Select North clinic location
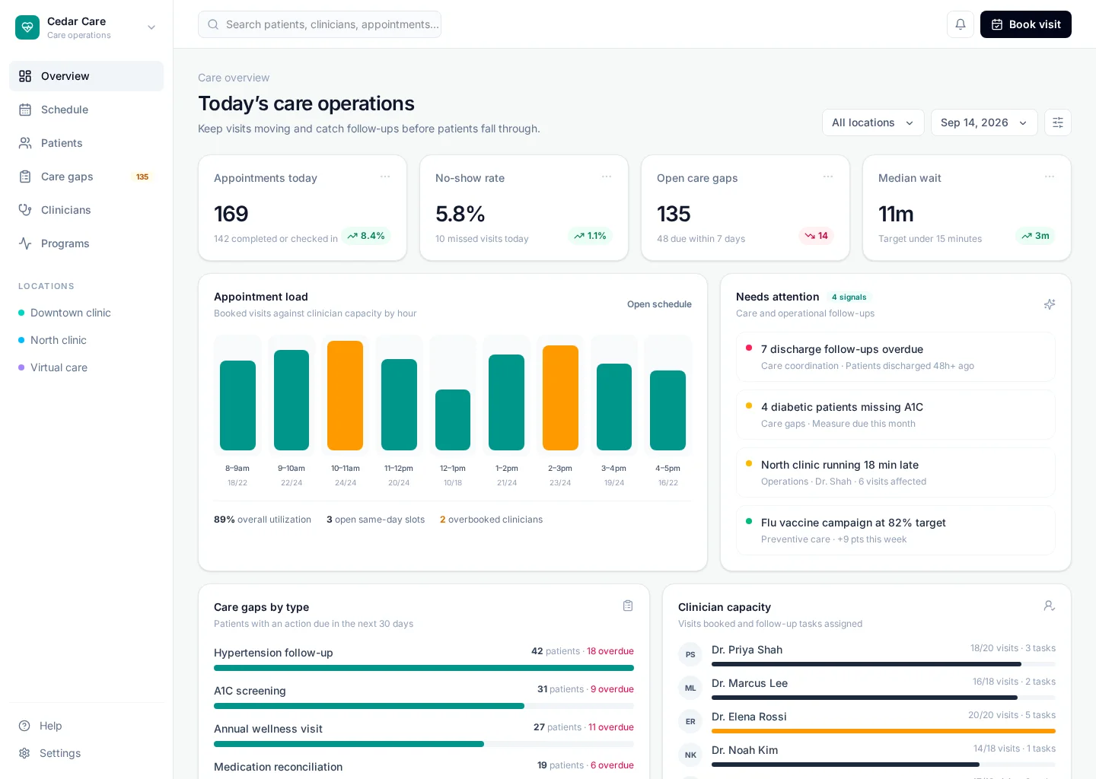 click(x=86, y=340)
